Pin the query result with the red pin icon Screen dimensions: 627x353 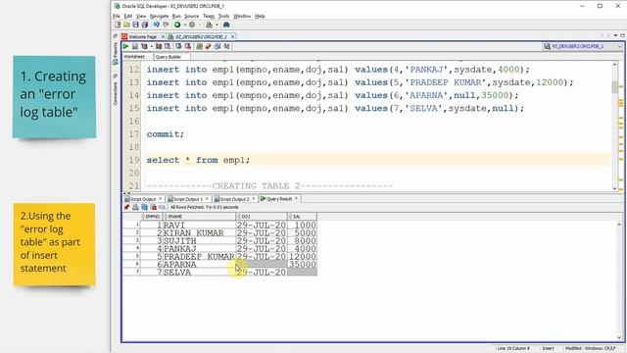point(126,207)
